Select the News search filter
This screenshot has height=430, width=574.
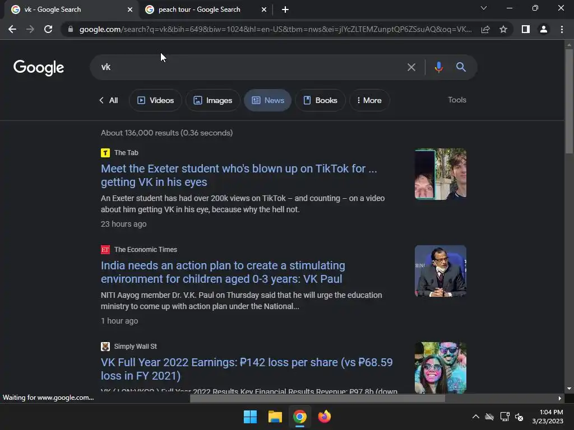(x=267, y=101)
